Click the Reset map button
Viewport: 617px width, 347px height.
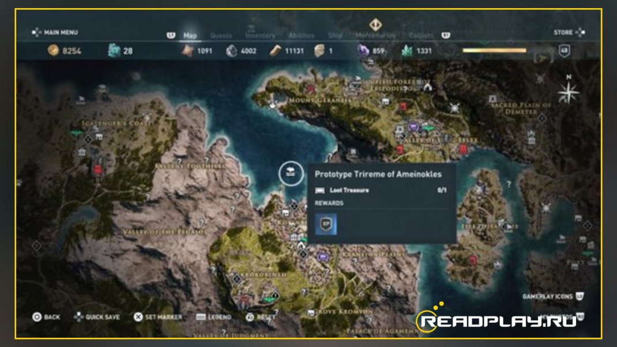261,316
